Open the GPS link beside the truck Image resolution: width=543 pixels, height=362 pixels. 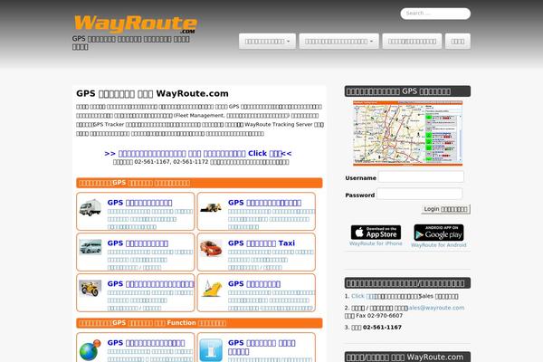tap(139, 203)
